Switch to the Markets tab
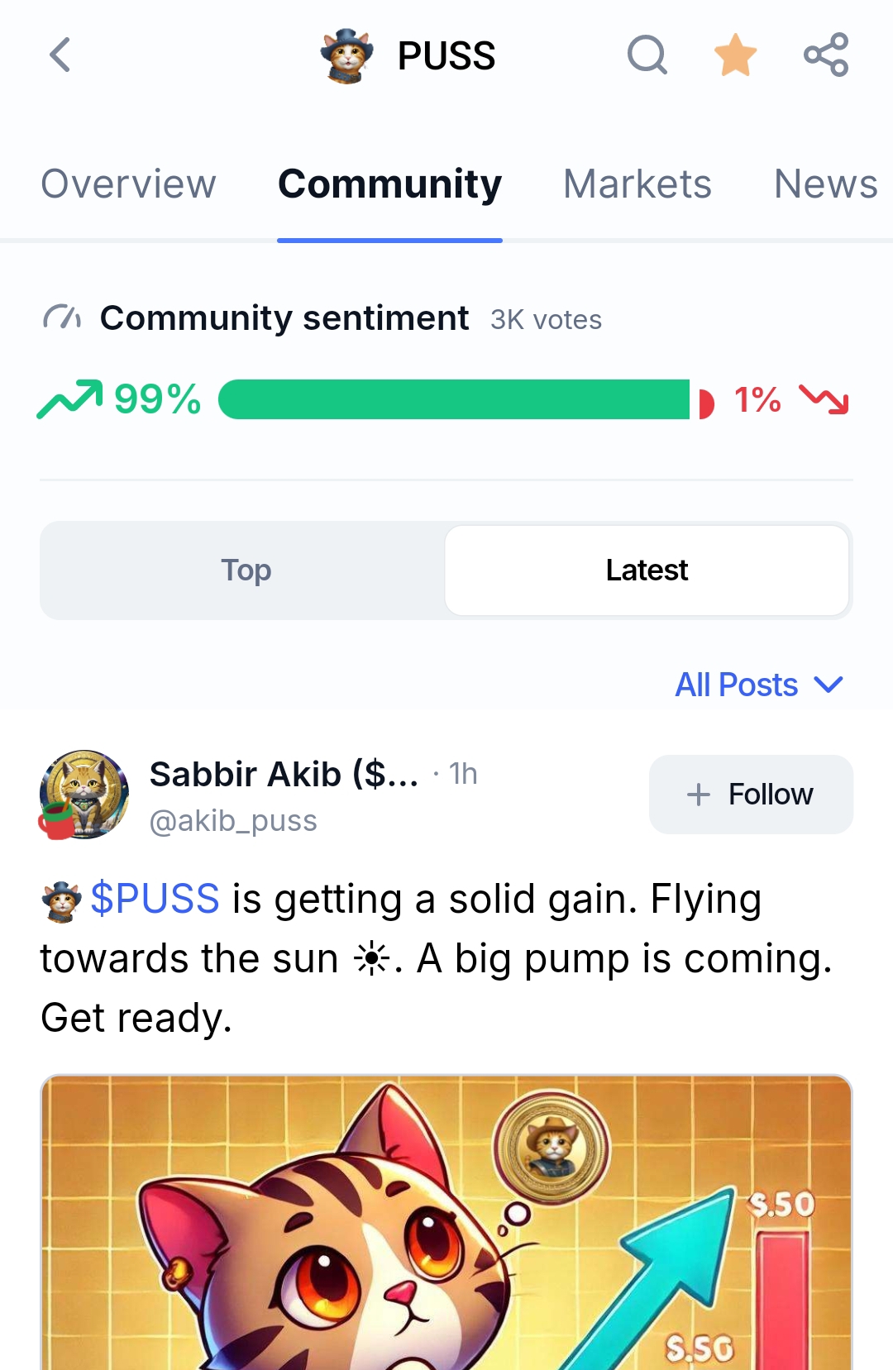 coord(637,184)
